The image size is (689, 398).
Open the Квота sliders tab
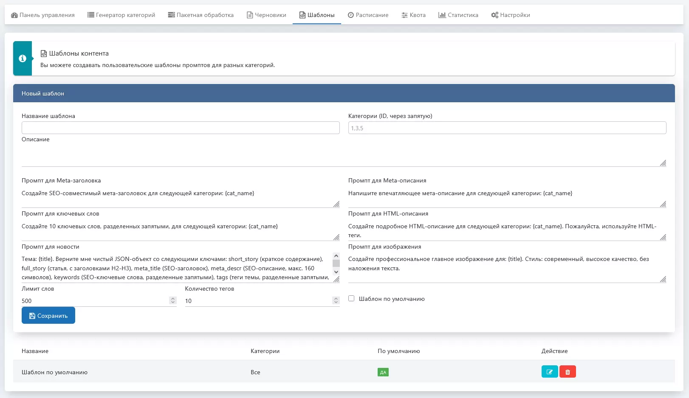coord(413,15)
